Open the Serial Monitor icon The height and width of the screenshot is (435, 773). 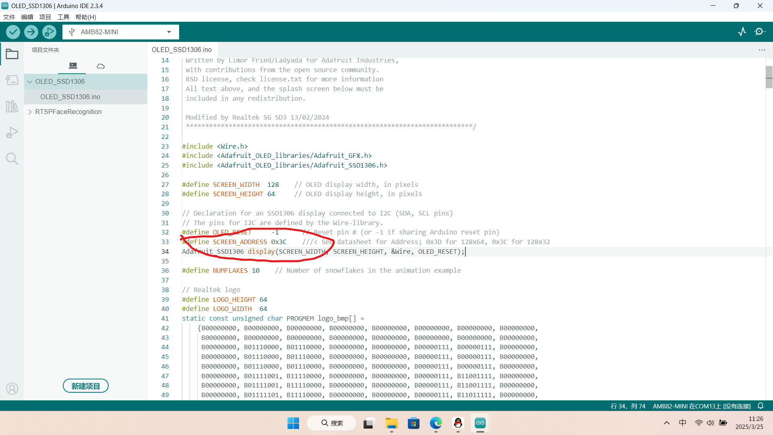point(760,32)
